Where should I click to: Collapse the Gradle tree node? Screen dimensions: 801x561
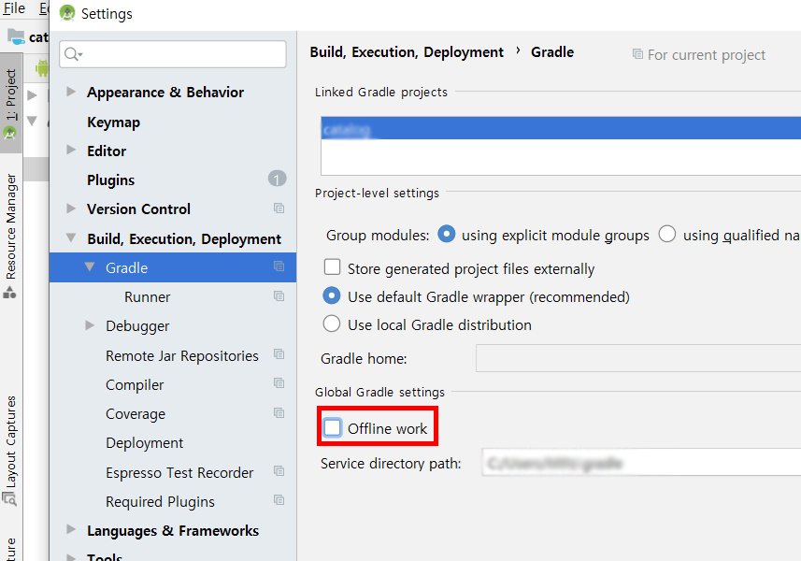click(90, 266)
